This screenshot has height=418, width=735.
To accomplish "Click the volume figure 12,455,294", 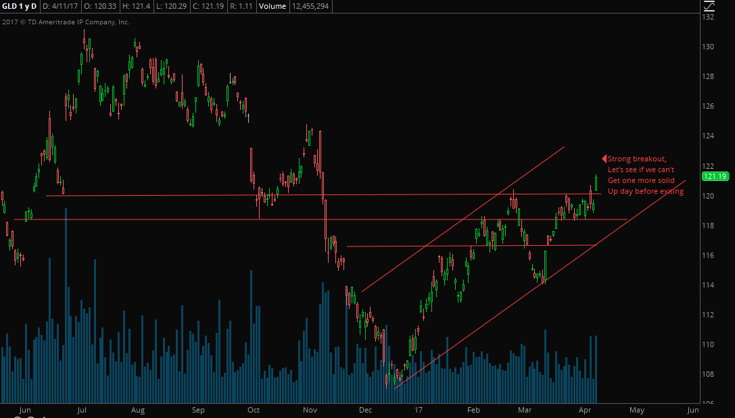I will point(310,6).
